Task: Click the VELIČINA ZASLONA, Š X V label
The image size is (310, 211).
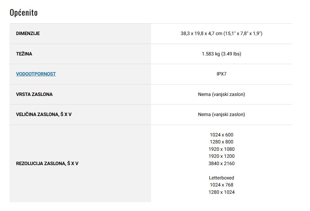Action: tap(44, 114)
